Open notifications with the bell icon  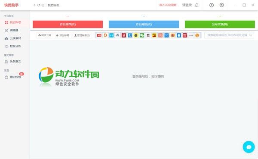tap(197, 5)
